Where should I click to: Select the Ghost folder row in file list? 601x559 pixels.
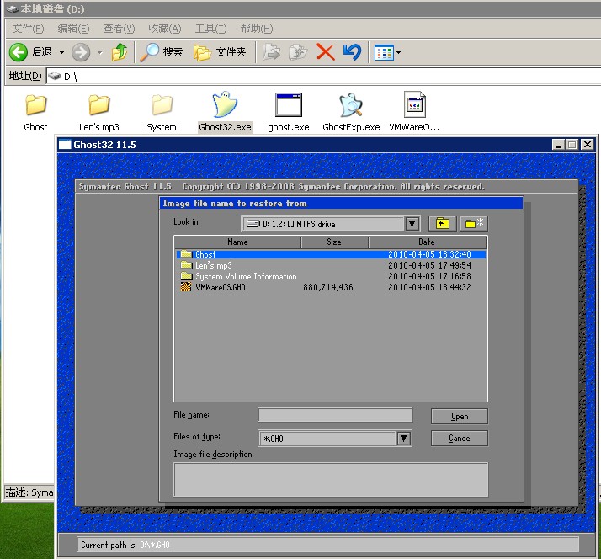tap(331, 254)
